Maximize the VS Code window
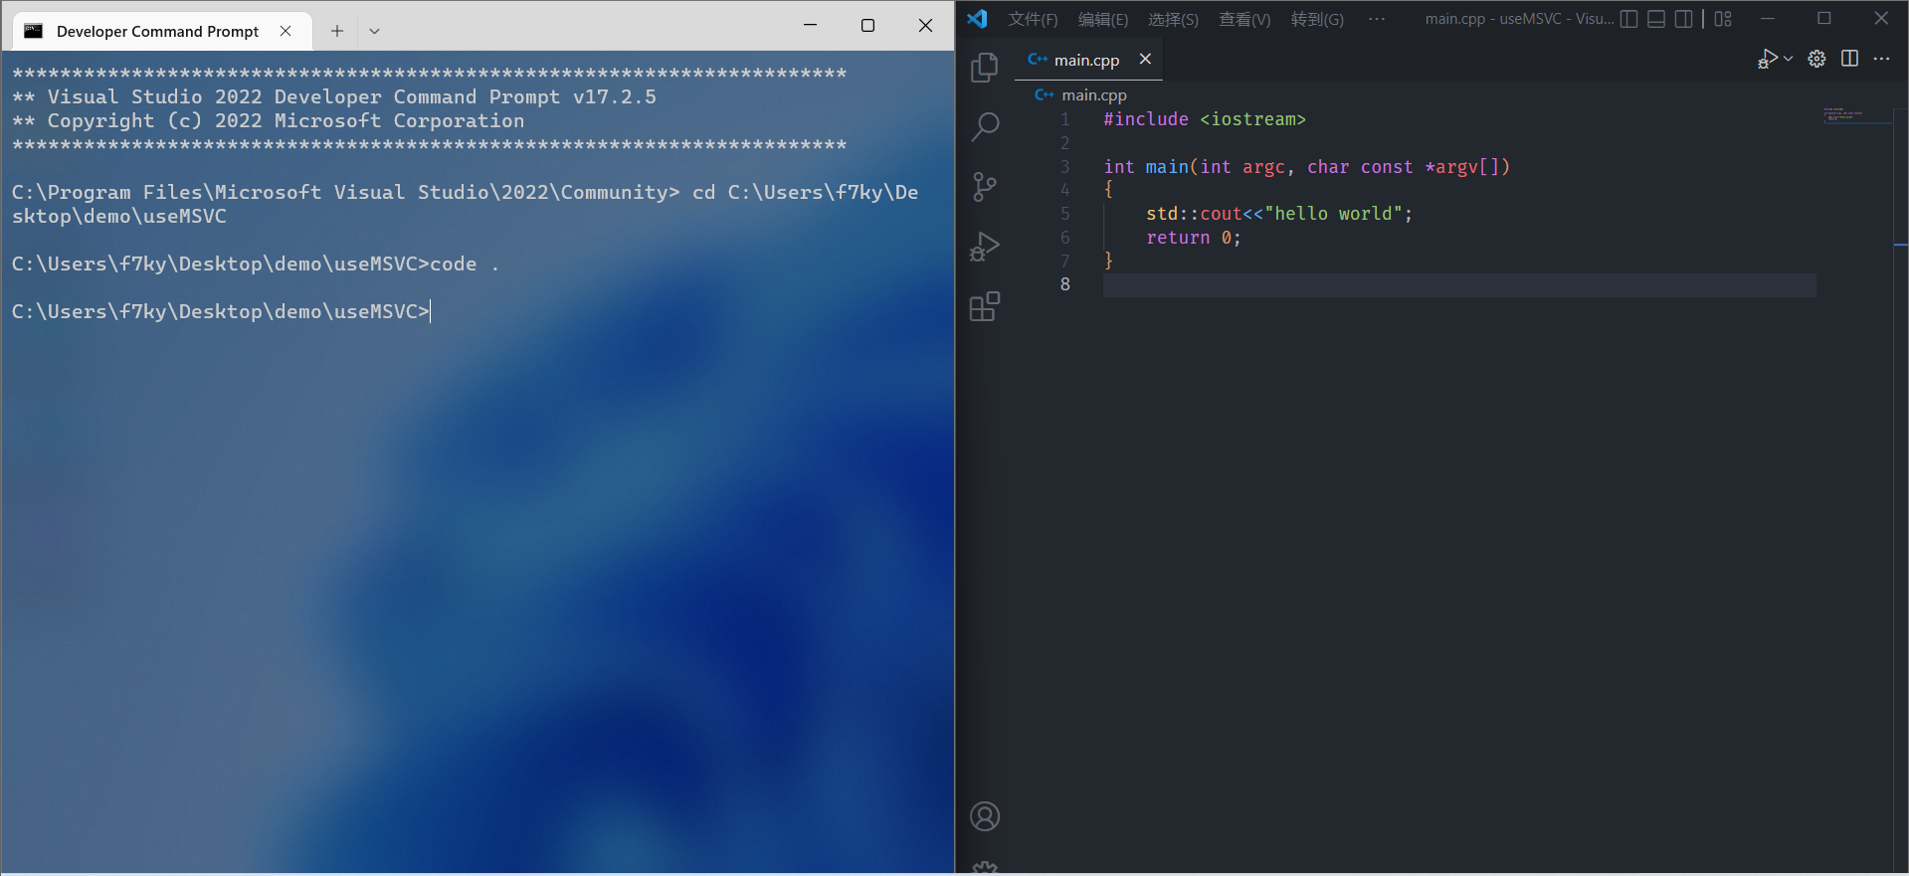This screenshot has height=876, width=1909. [1824, 19]
